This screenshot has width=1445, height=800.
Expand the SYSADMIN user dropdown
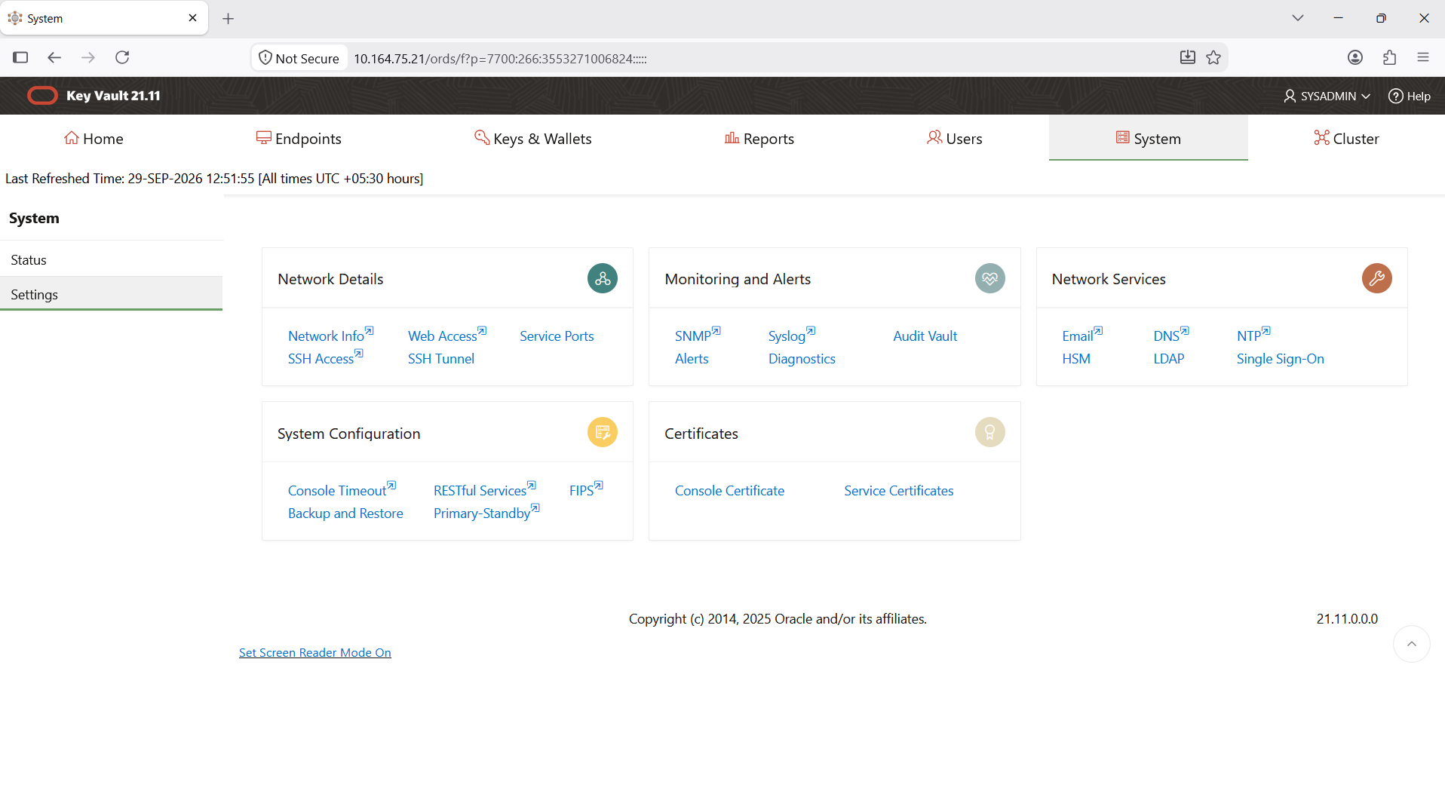1327,96
